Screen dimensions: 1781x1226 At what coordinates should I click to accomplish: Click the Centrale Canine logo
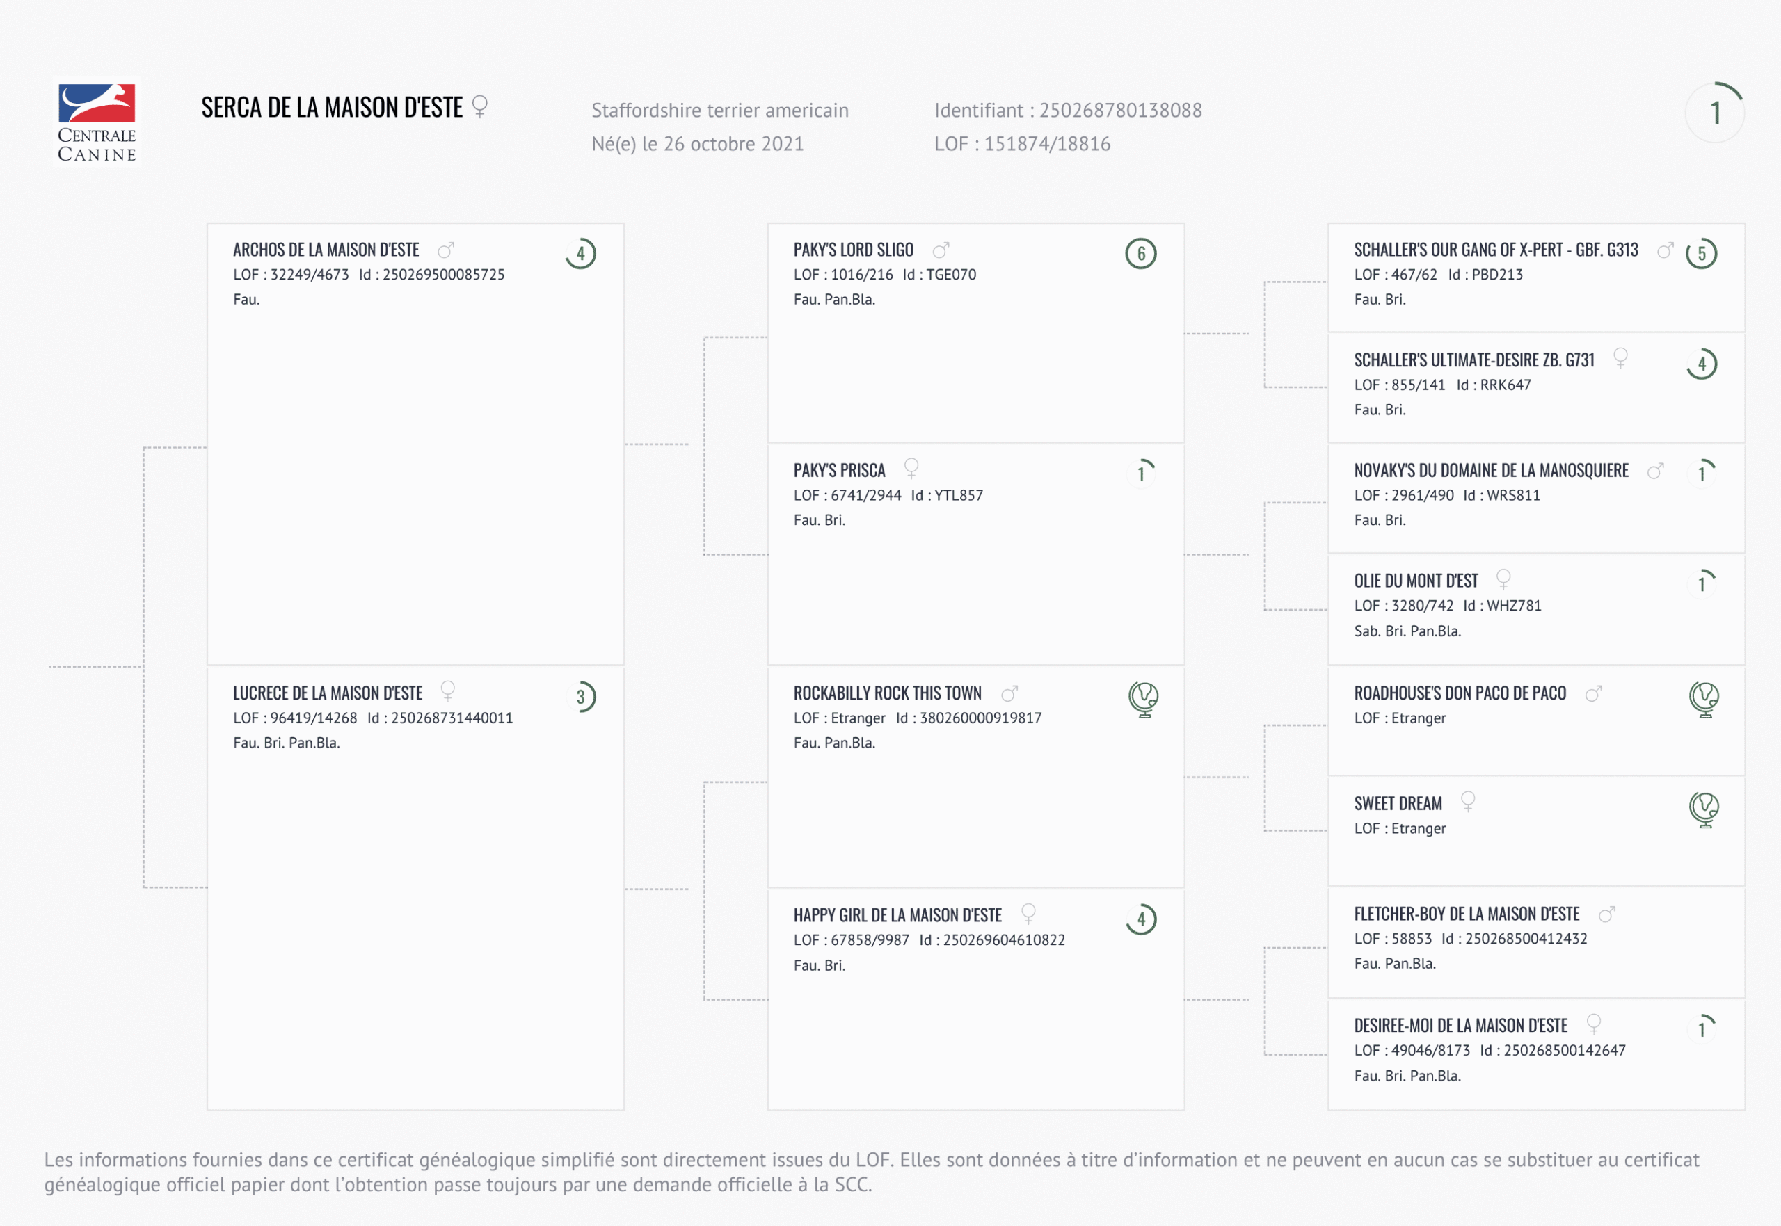[x=97, y=123]
